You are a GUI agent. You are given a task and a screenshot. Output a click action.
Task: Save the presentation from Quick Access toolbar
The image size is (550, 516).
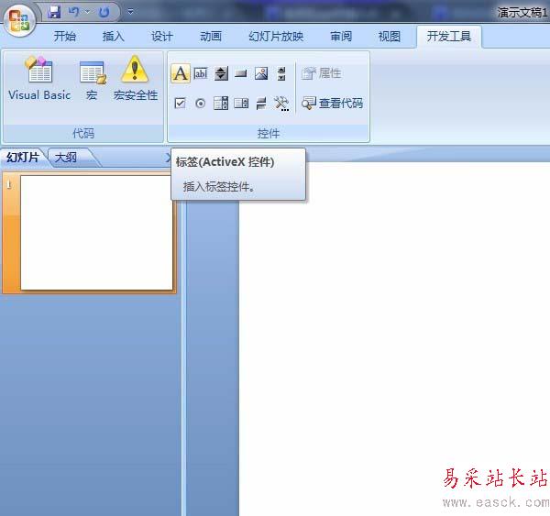(54, 12)
